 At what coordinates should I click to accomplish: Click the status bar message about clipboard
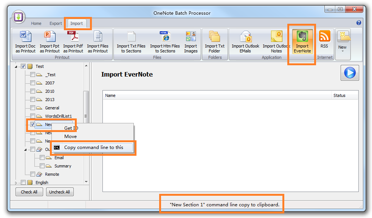click(225, 205)
